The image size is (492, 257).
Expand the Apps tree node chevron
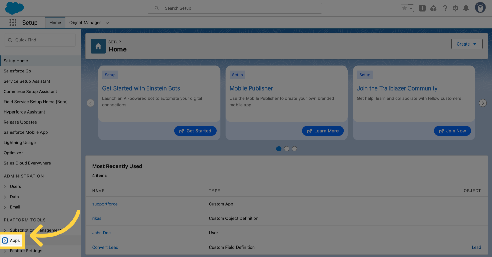click(5, 240)
